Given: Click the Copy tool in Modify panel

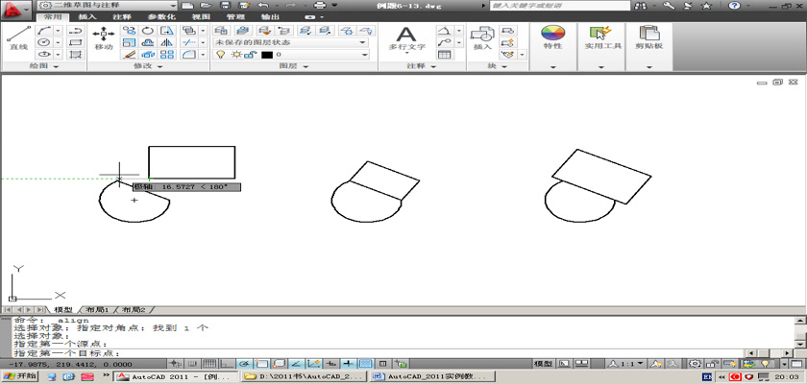Looking at the screenshot, I should pyautogui.click(x=129, y=31).
